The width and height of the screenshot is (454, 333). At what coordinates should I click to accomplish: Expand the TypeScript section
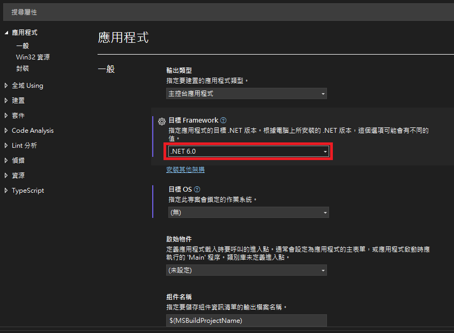[x=6, y=191]
